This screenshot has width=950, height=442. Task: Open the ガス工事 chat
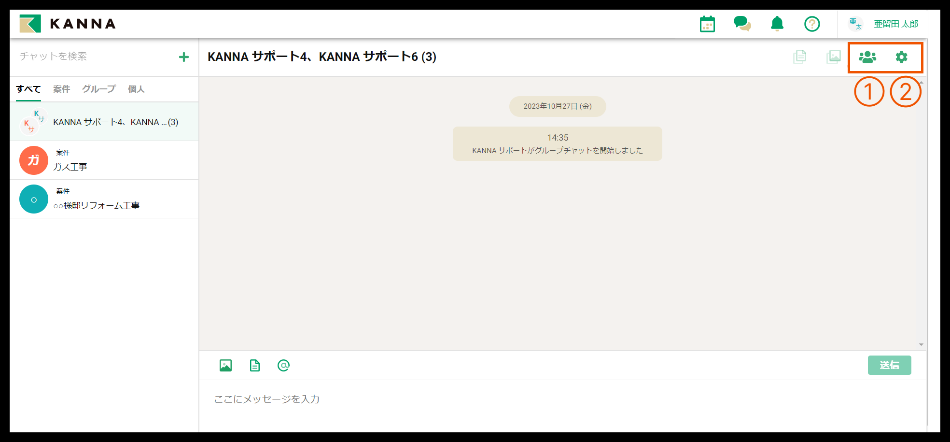[x=104, y=160]
